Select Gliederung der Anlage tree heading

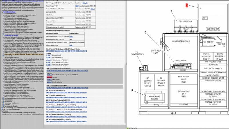click(11, 36)
